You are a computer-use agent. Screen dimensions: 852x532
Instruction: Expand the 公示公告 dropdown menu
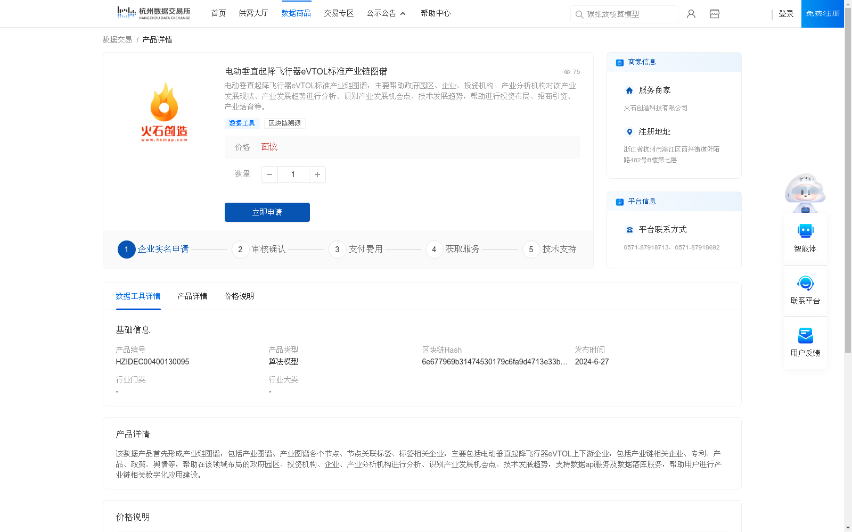(386, 13)
